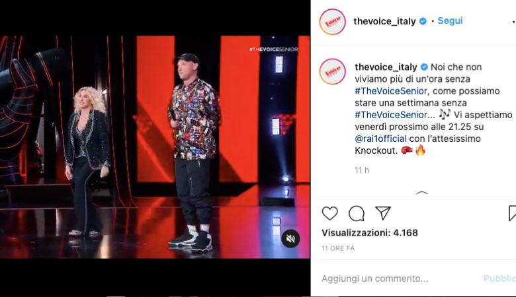Open thevoice_italy username in the caption
The height and width of the screenshot is (297, 516).
coord(386,67)
